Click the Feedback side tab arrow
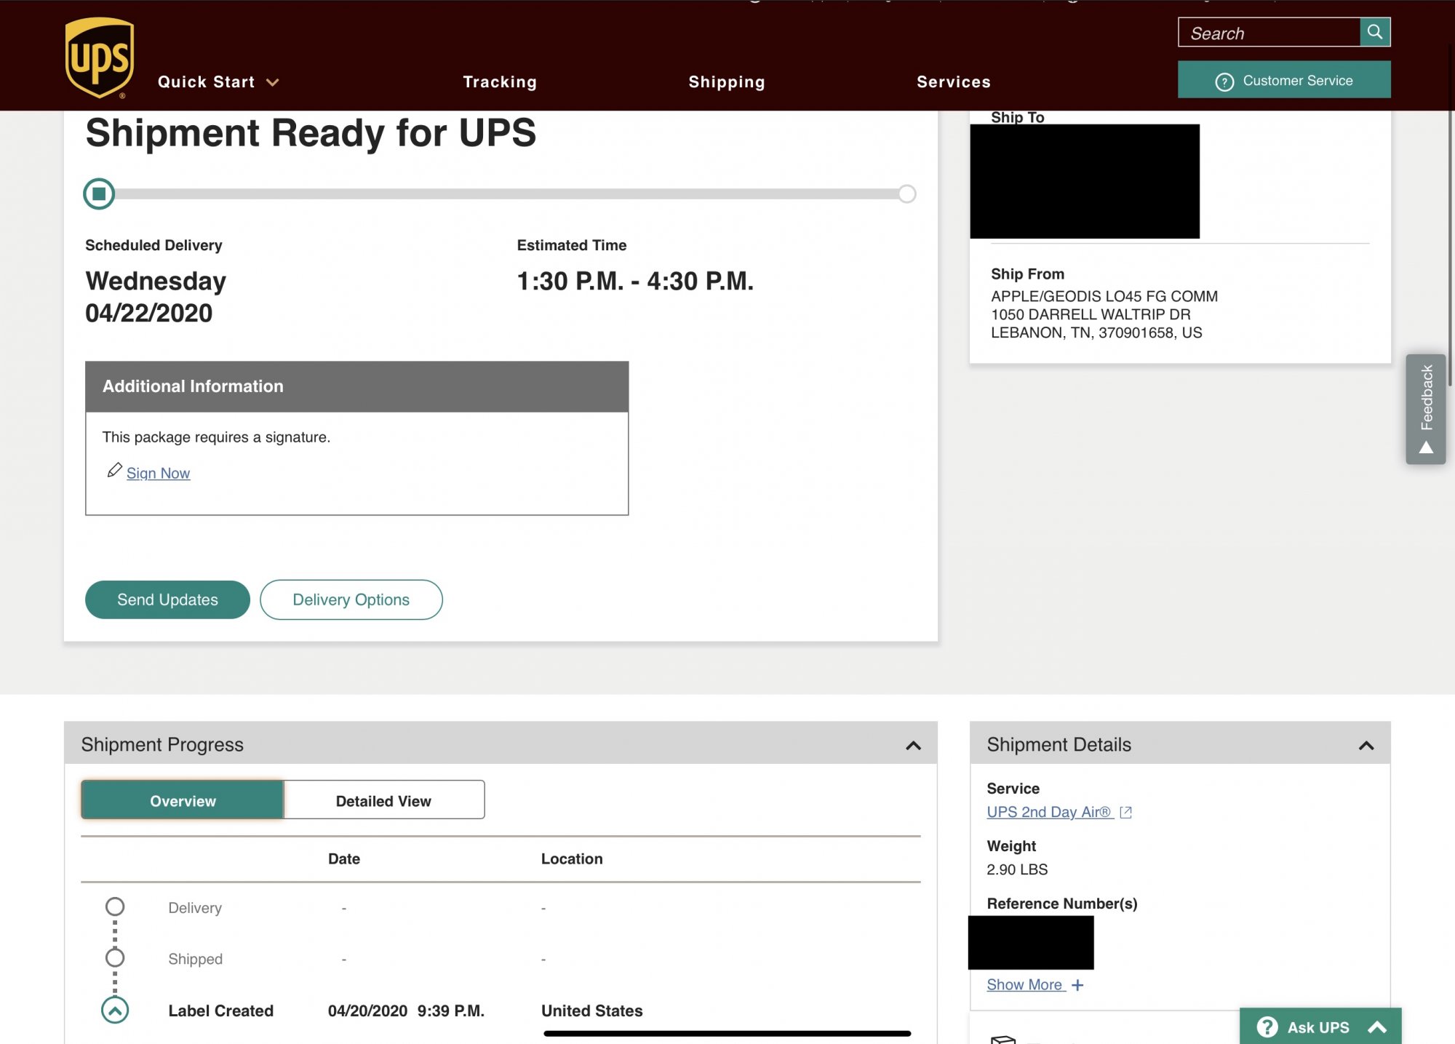Image resolution: width=1455 pixels, height=1044 pixels. click(x=1426, y=447)
